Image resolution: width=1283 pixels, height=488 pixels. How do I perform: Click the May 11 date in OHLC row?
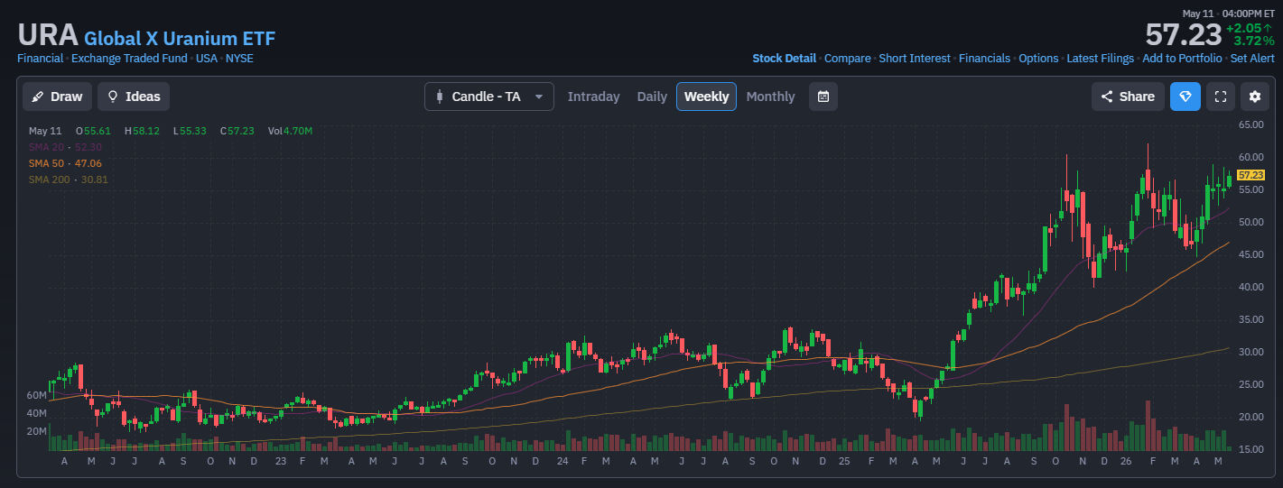45,131
